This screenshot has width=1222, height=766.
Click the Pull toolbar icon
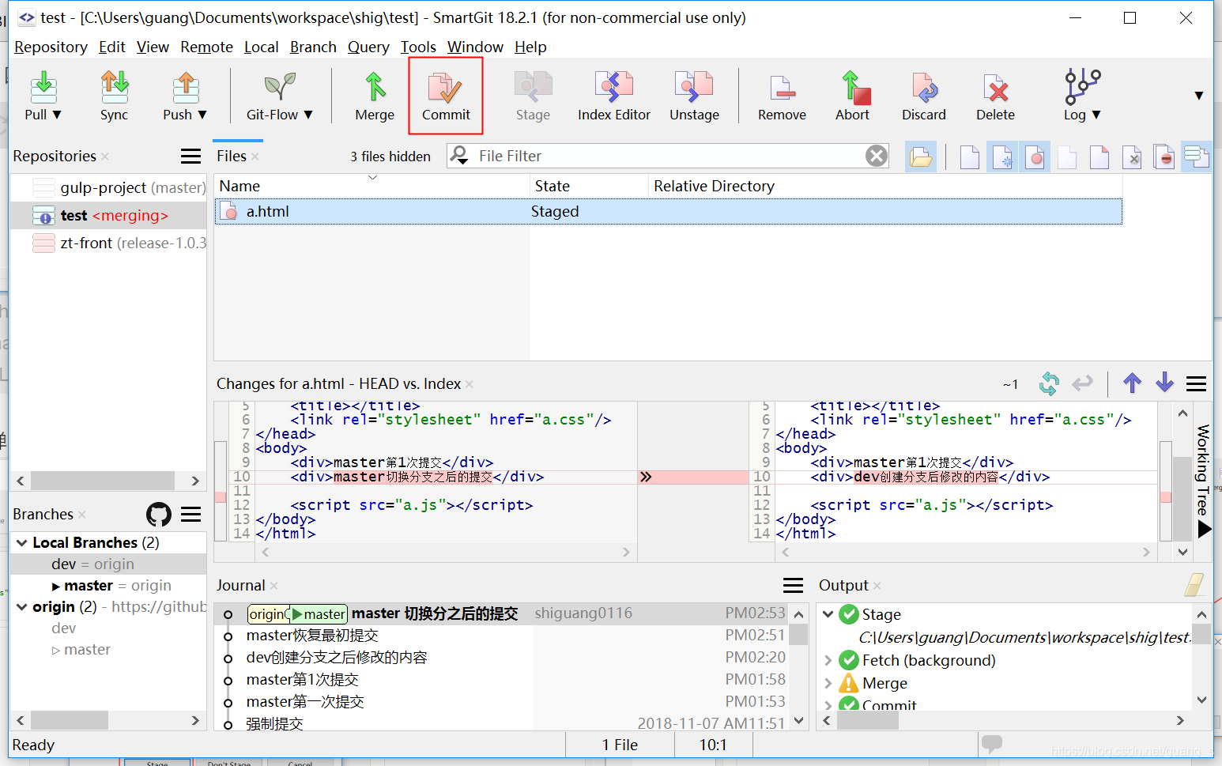pyautogui.click(x=43, y=87)
